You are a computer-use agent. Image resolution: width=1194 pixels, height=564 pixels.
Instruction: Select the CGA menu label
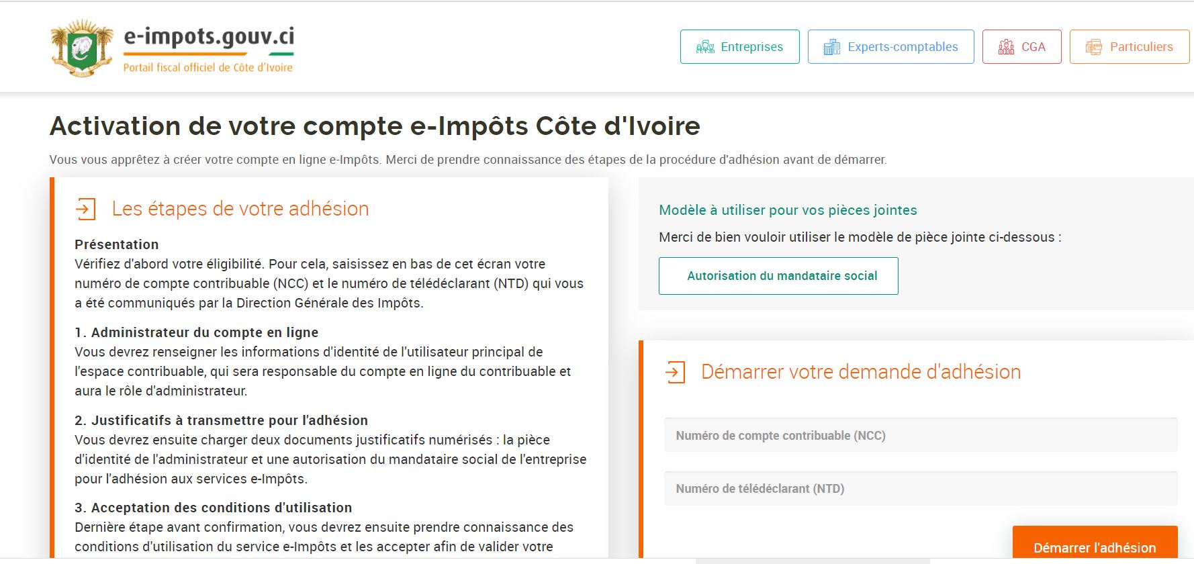[x=1033, y=47]
